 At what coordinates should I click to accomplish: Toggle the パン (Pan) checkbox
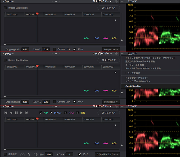point(41,113)
